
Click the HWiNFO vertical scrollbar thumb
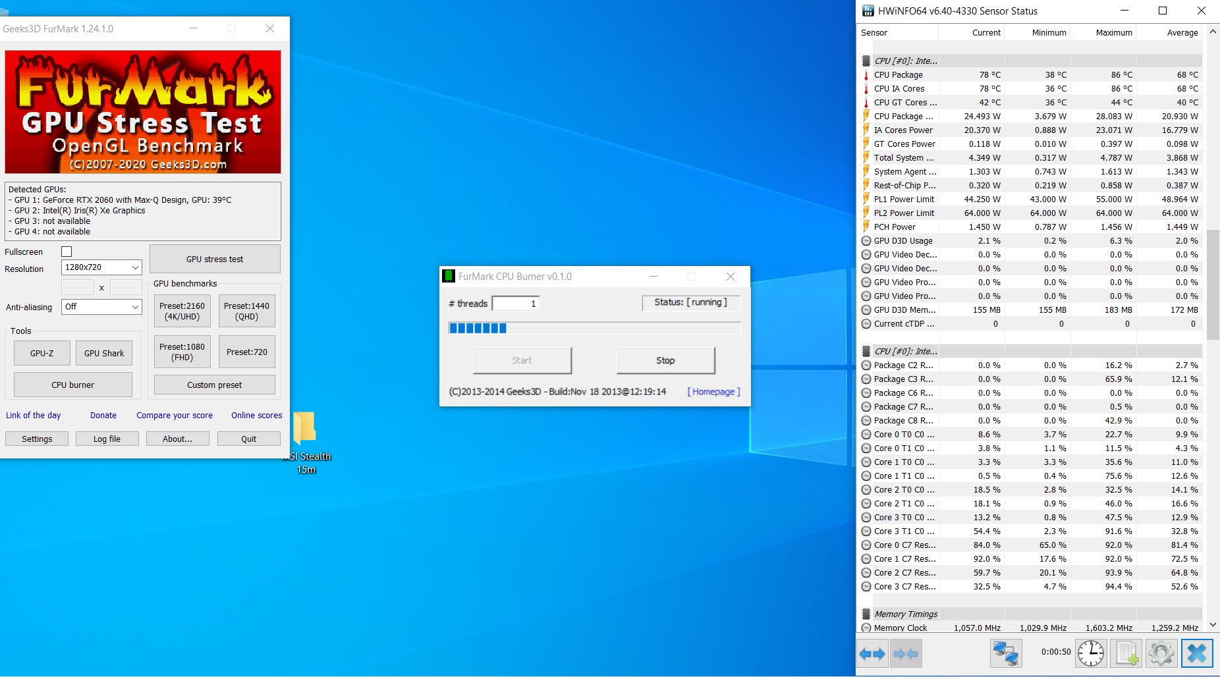[x=1213, y=284]
